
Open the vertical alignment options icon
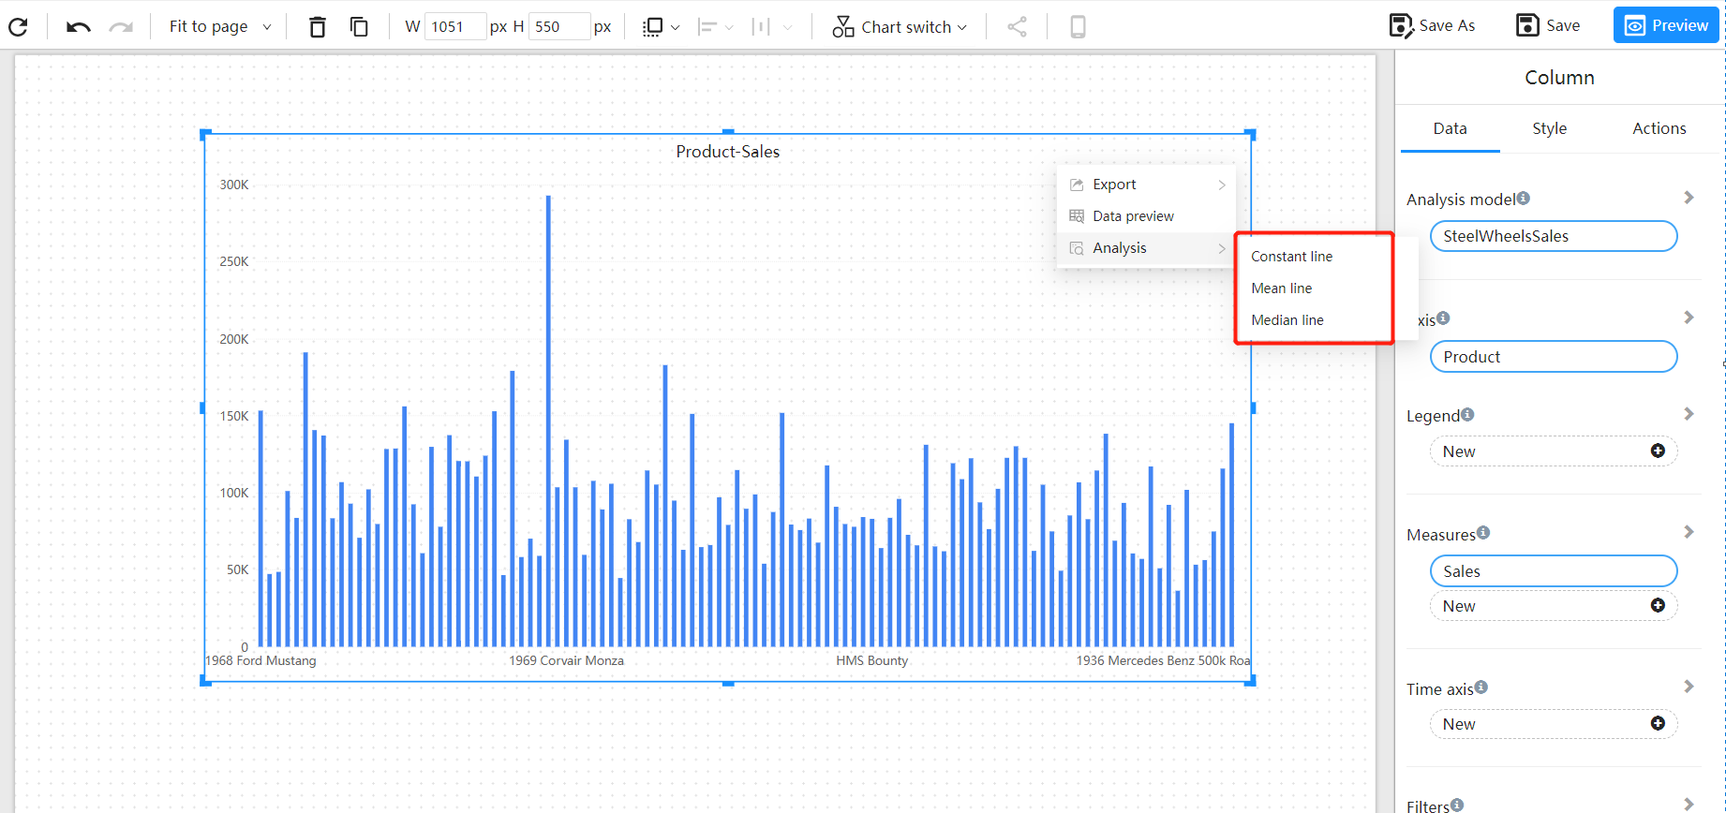click(771, 27)
